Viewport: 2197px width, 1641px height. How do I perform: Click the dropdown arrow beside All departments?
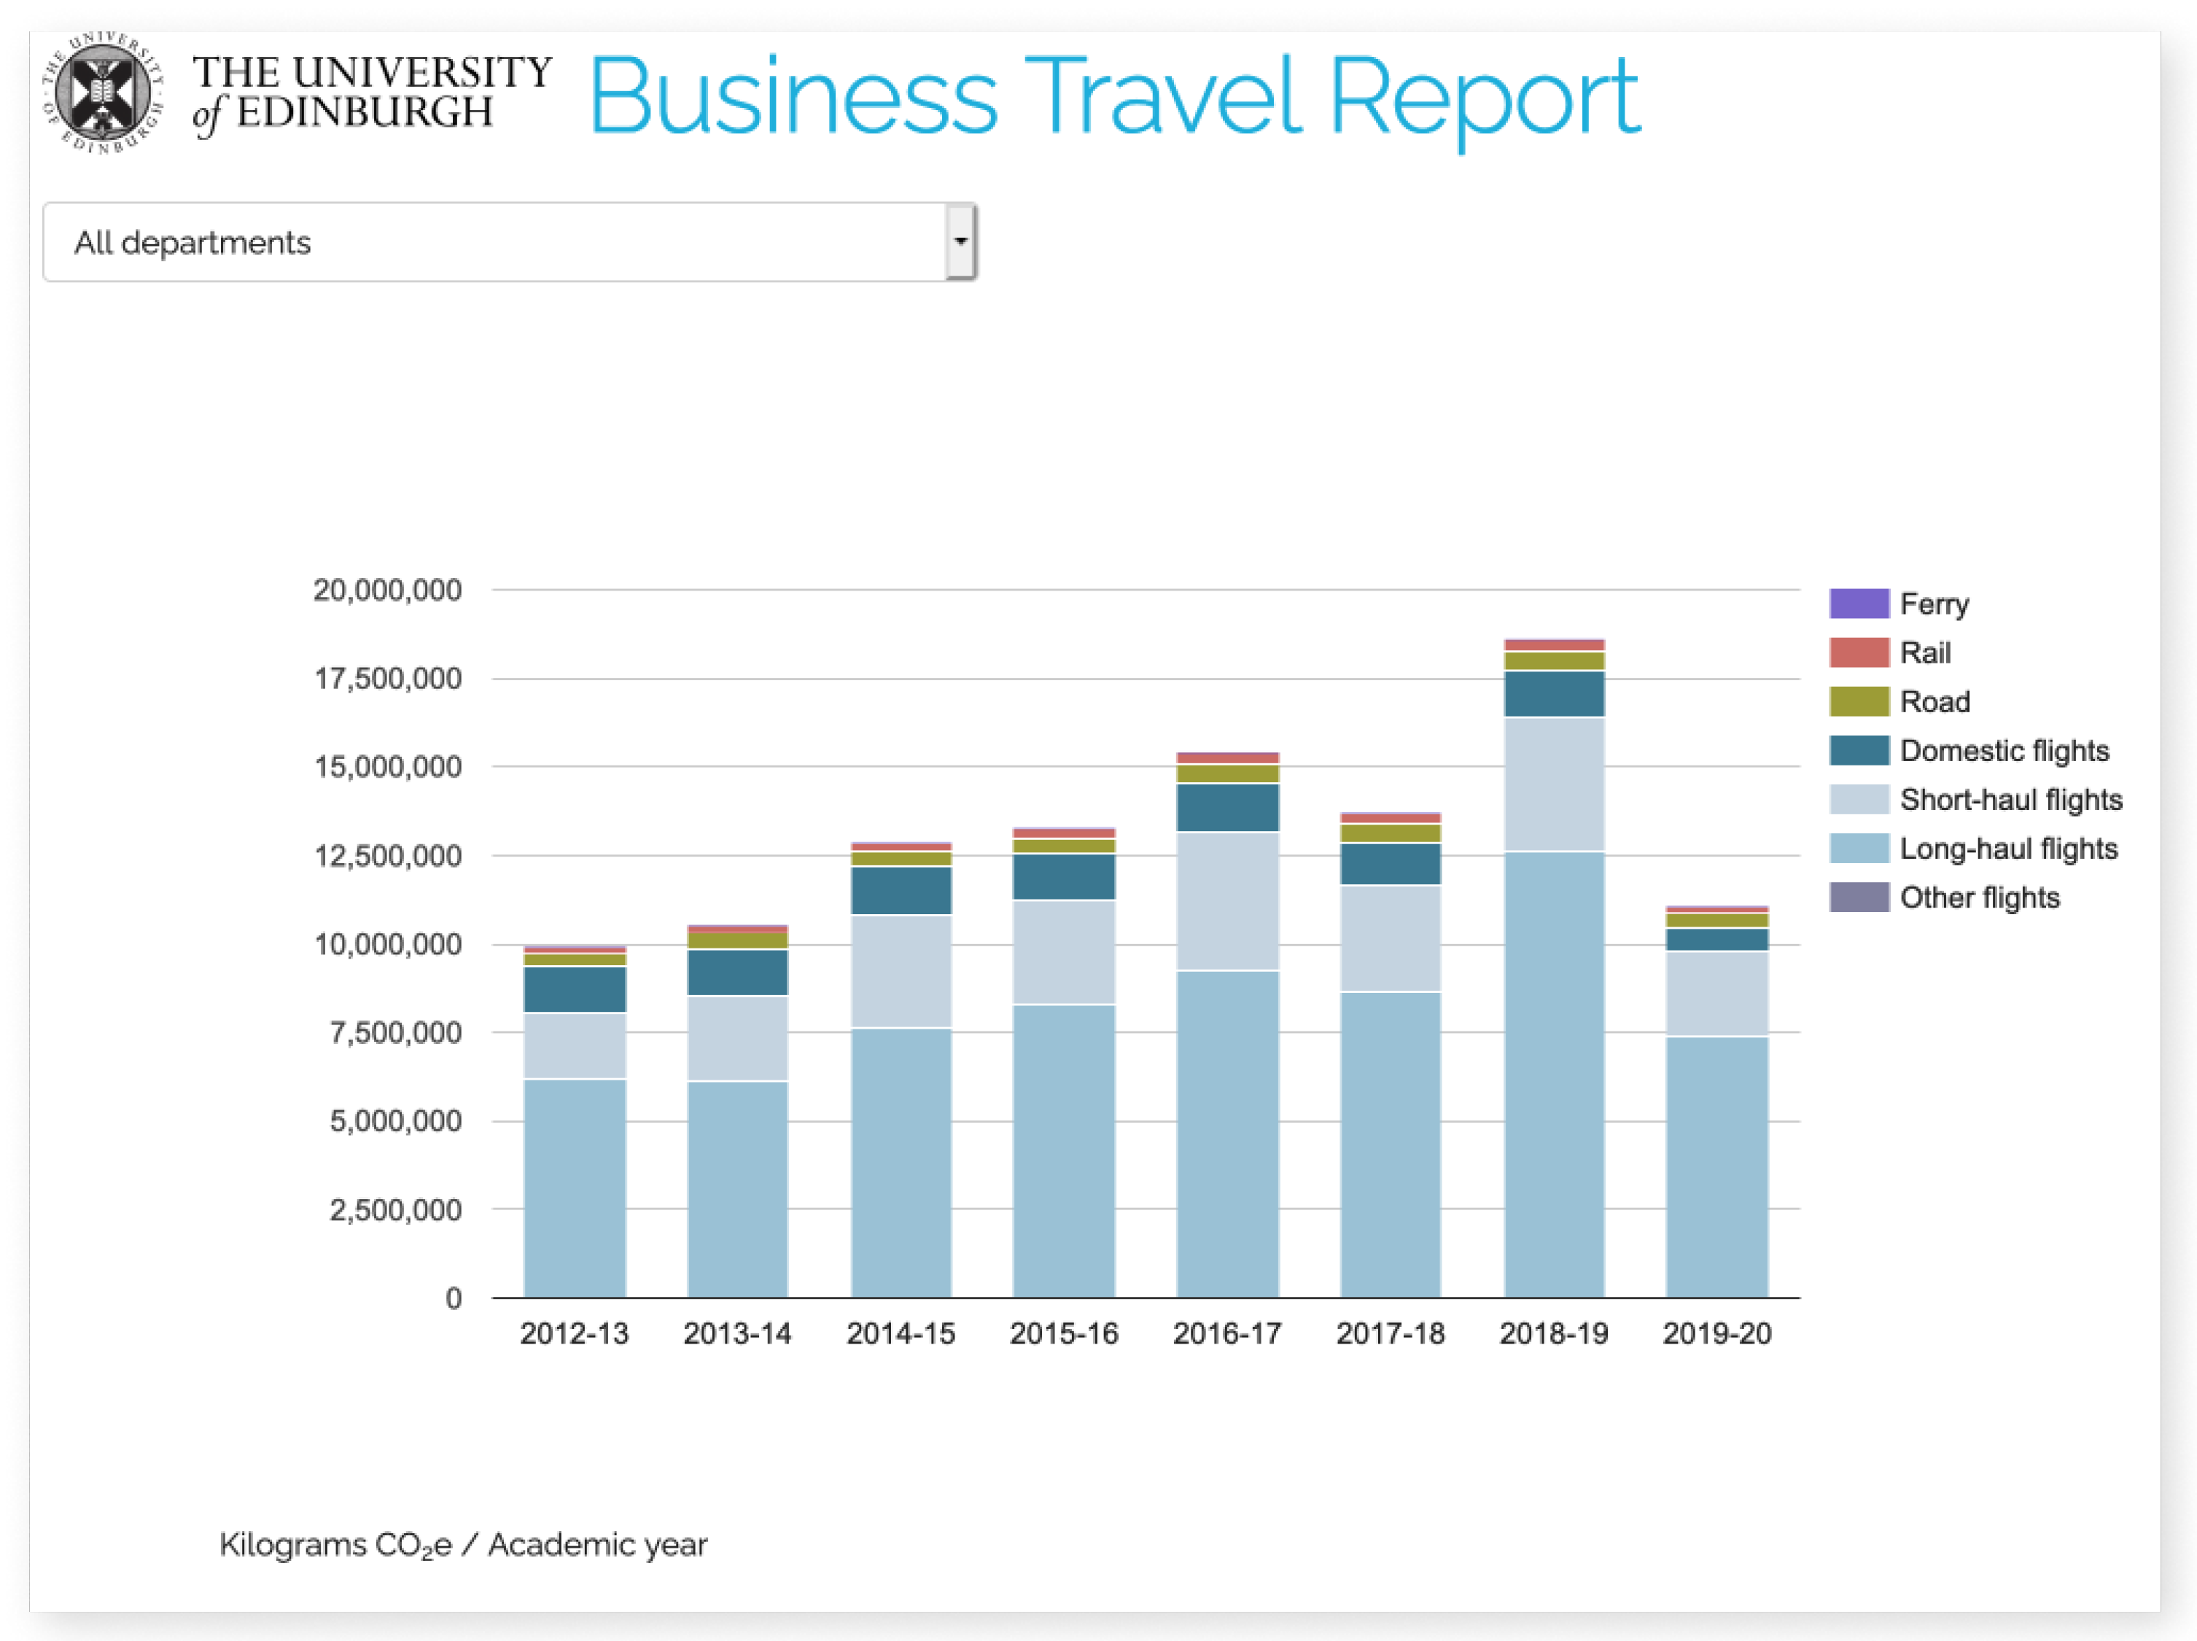pyautogui.click(x=960, y=242)
